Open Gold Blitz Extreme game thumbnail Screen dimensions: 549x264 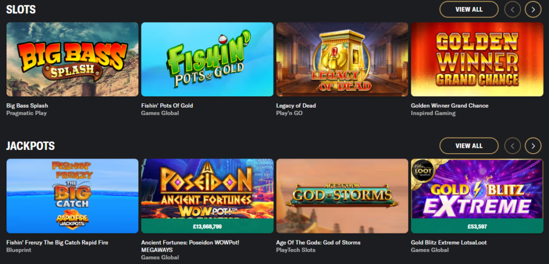tap(477, 189)
